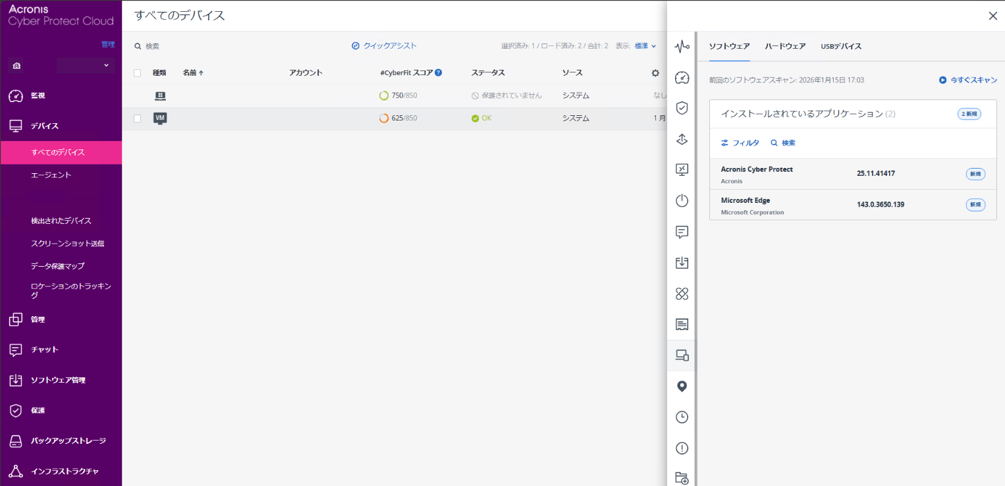This screenshot has width=1005, height=486.
Task: Switch to the USBデバイス tab
Action: (841, 46)
